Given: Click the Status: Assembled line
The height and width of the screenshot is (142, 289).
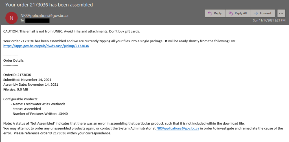Looking at the screenshot, I should tap(27, 109).
